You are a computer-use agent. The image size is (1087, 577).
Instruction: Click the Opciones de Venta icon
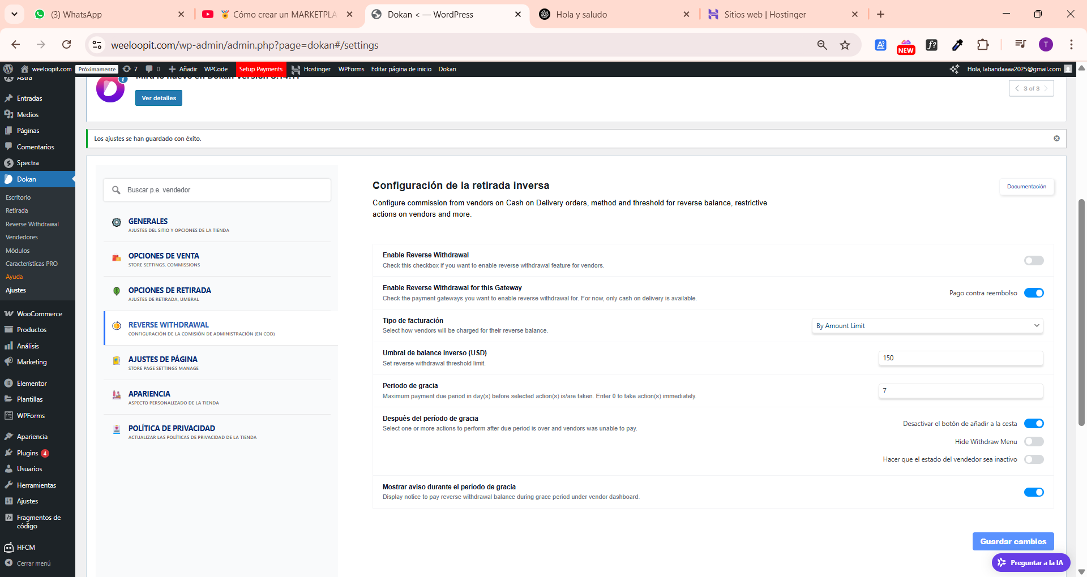pyautogui.click(x=117, y=258)
